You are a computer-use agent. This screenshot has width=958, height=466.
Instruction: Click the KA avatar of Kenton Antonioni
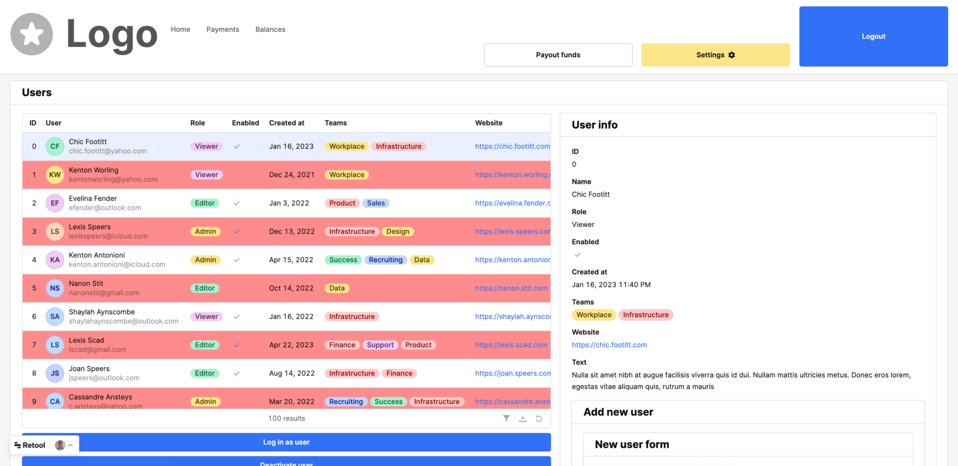[x=55, y=260]
